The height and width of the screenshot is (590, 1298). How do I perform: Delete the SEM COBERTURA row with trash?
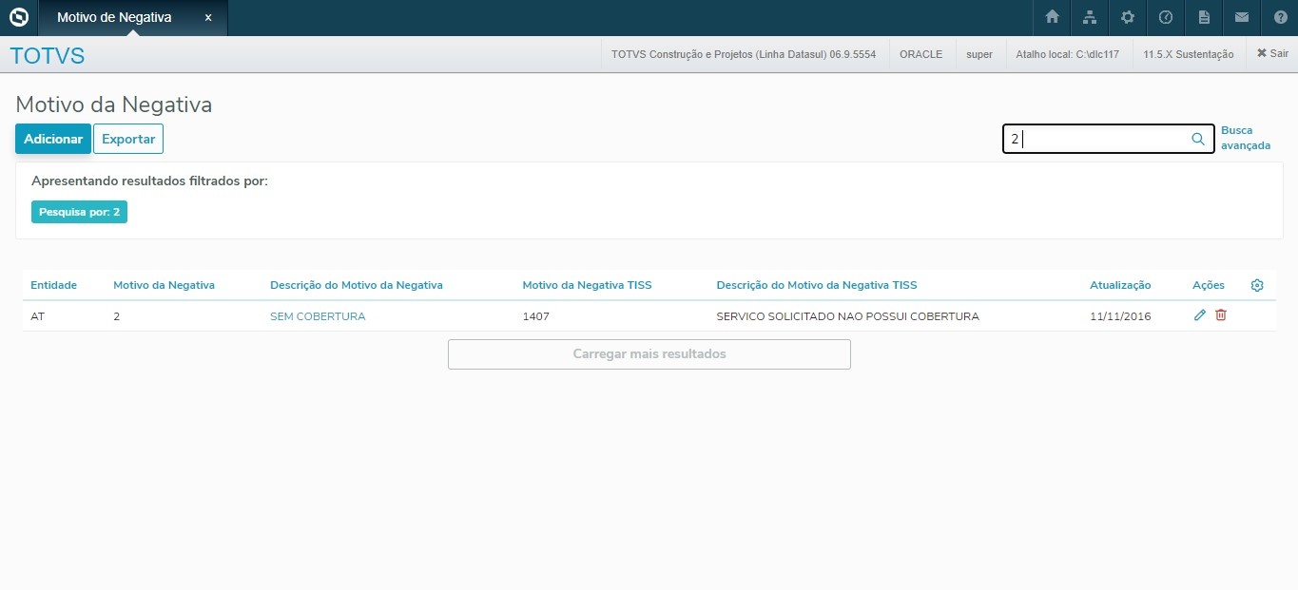(1221, 315)
